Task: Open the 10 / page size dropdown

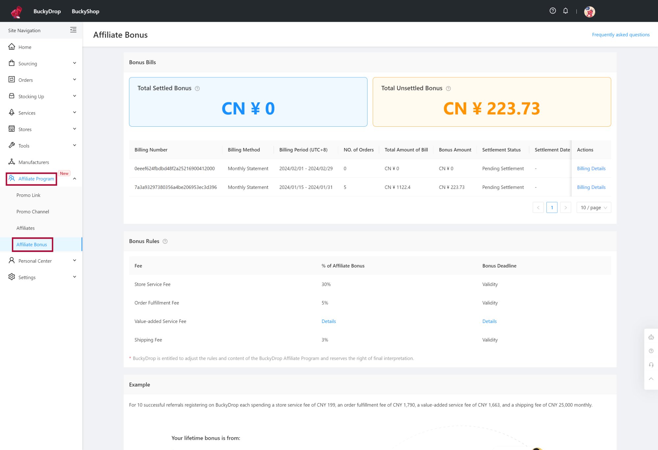Action: click(x=594, y=208)
